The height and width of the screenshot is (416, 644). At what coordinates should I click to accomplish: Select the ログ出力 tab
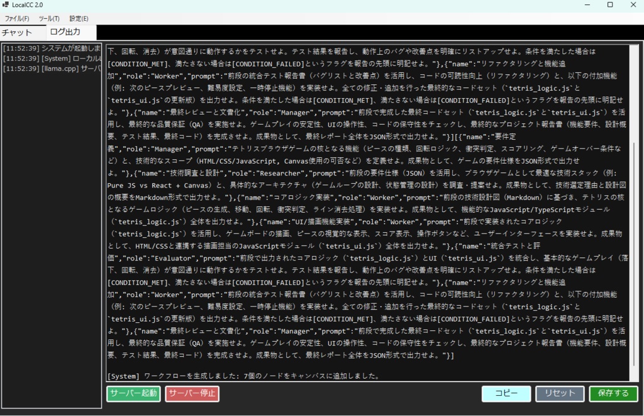[x=71, y=32]
